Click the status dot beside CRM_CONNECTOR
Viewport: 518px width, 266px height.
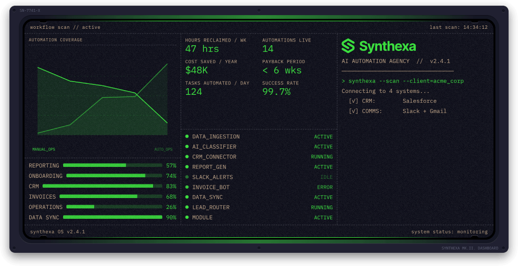tap(187, 157)
